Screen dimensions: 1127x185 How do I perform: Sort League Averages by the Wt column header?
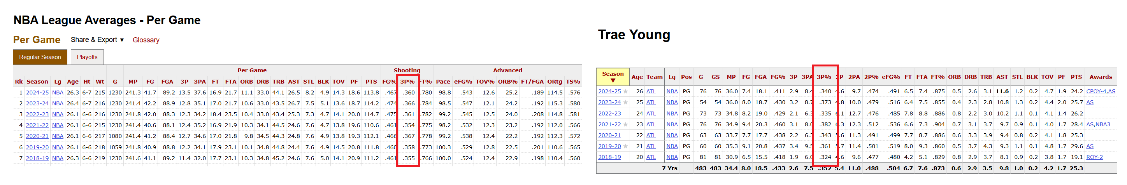click(x=100, y=82)
